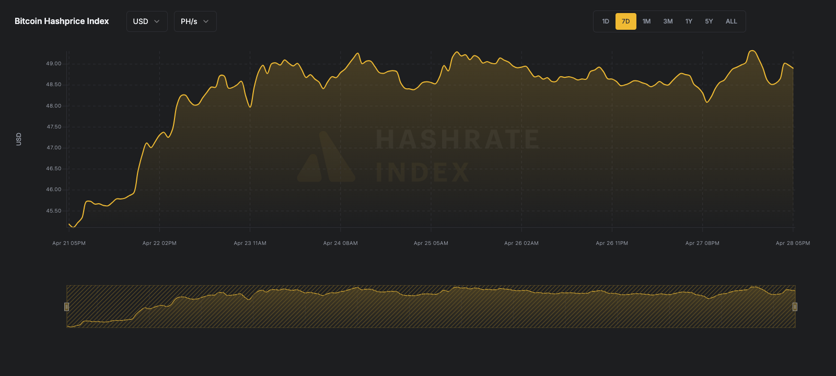The width and height of the screenshot is (836, 376).
Task: Click the Apr 28 05PM axis label
Action: [x=793, y=243]
